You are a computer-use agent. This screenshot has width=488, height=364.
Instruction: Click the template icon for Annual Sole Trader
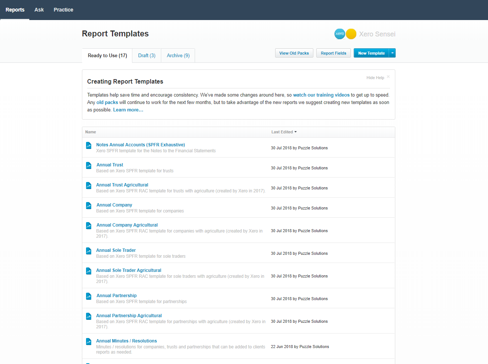click(88, 251)
